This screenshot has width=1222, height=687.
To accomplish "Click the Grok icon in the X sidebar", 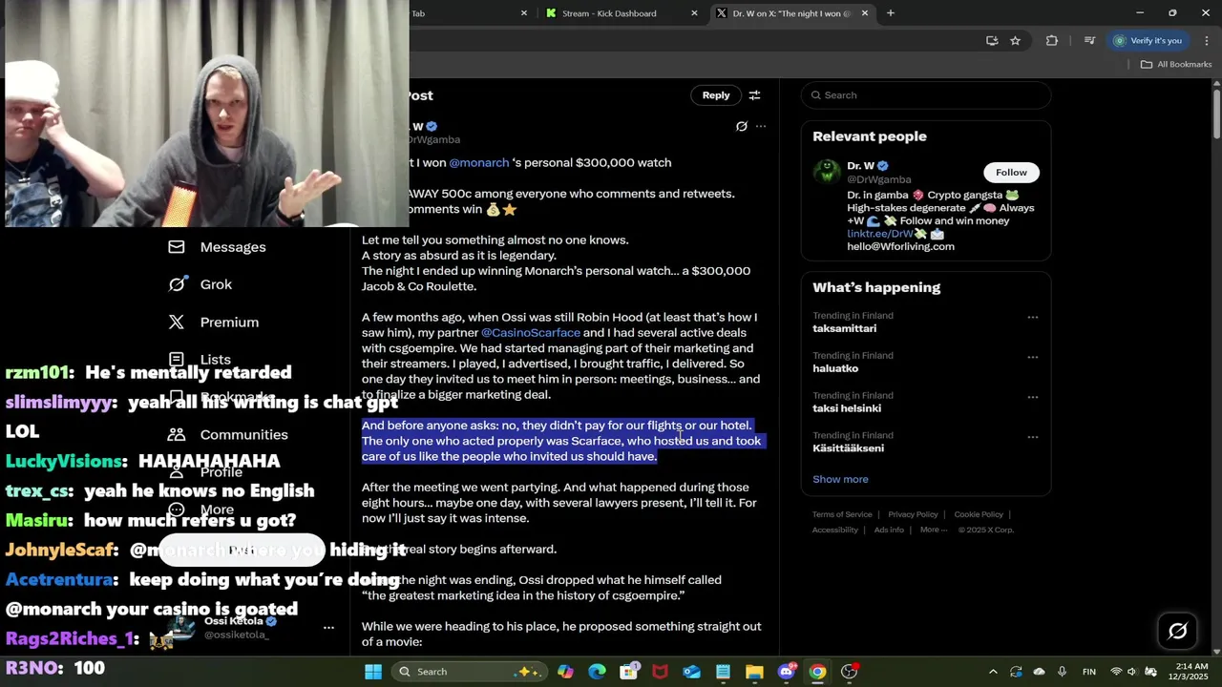I will tap(177, 284).
